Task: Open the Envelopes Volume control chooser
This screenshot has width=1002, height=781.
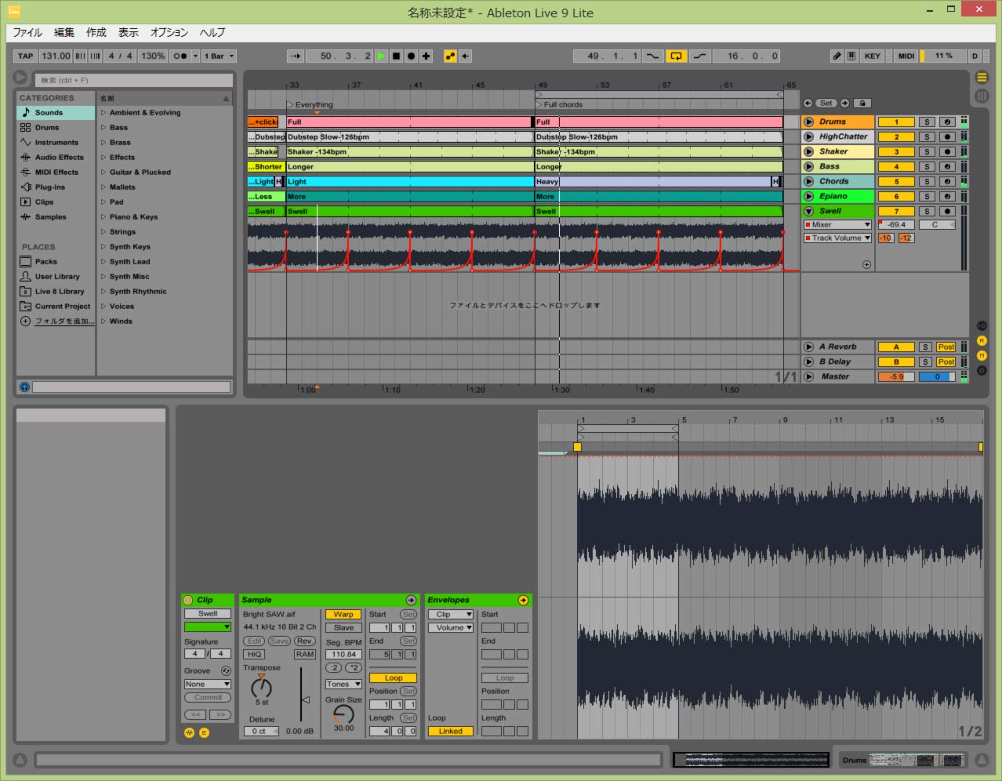Action: 451,628
